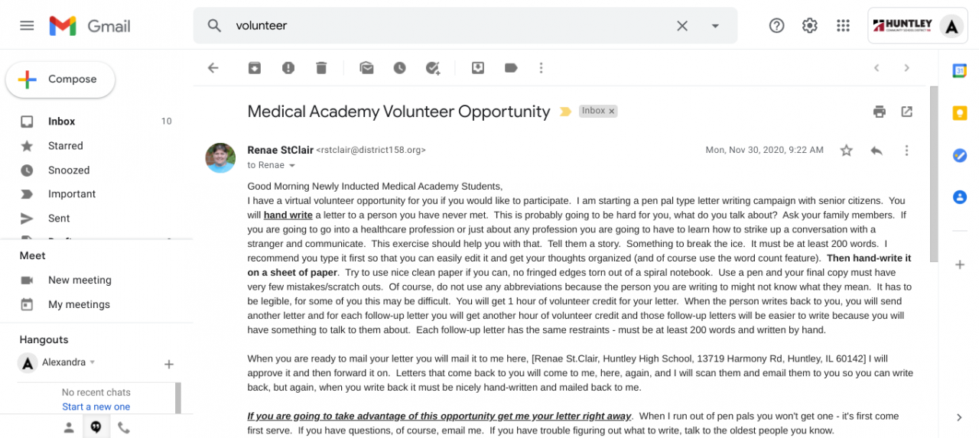Open the Starred folder
The image size is (979, 438).
[66, 145]
